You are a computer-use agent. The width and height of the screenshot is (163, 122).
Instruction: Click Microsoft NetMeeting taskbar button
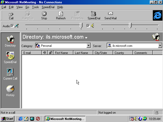pos(65,119)
